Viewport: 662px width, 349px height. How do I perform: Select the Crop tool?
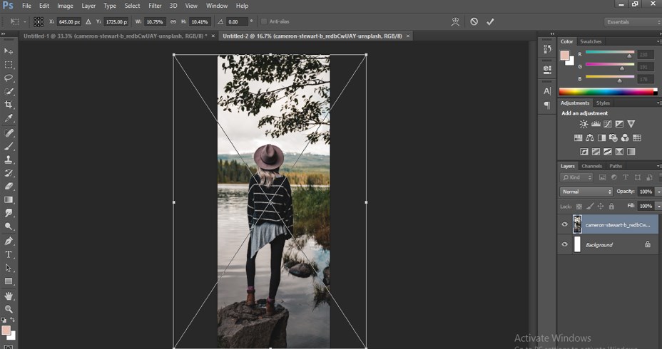(x=9, y=105)
